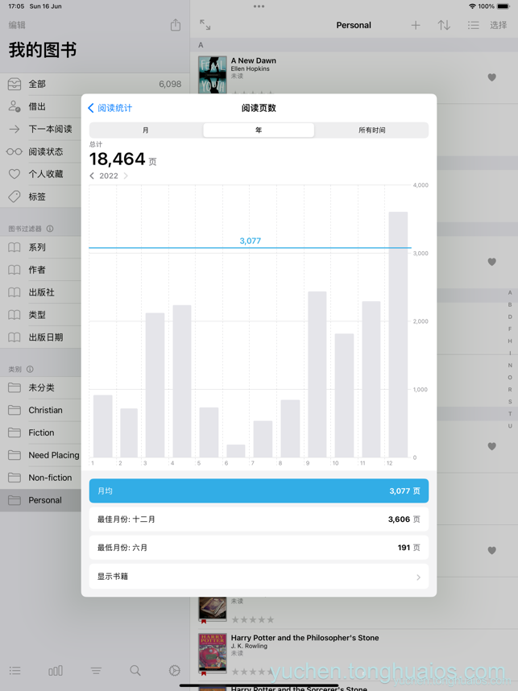The image size is (518, 691).
Task: Click info icon beside 图书过滤器
Action: 50,229
